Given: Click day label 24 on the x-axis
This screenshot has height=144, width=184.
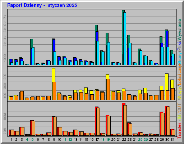Looking at the screenshot, I should (x=135, y=140).
